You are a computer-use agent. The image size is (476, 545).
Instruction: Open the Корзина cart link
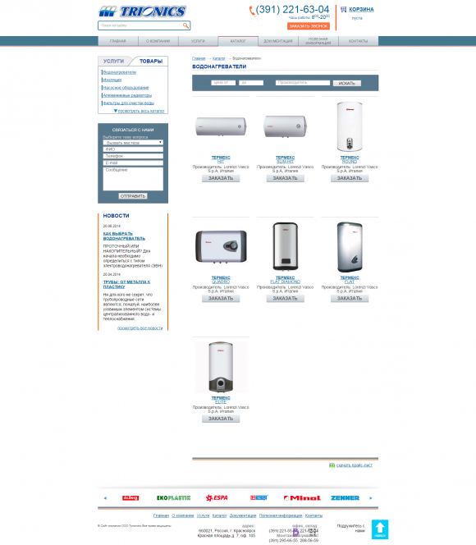361,9
